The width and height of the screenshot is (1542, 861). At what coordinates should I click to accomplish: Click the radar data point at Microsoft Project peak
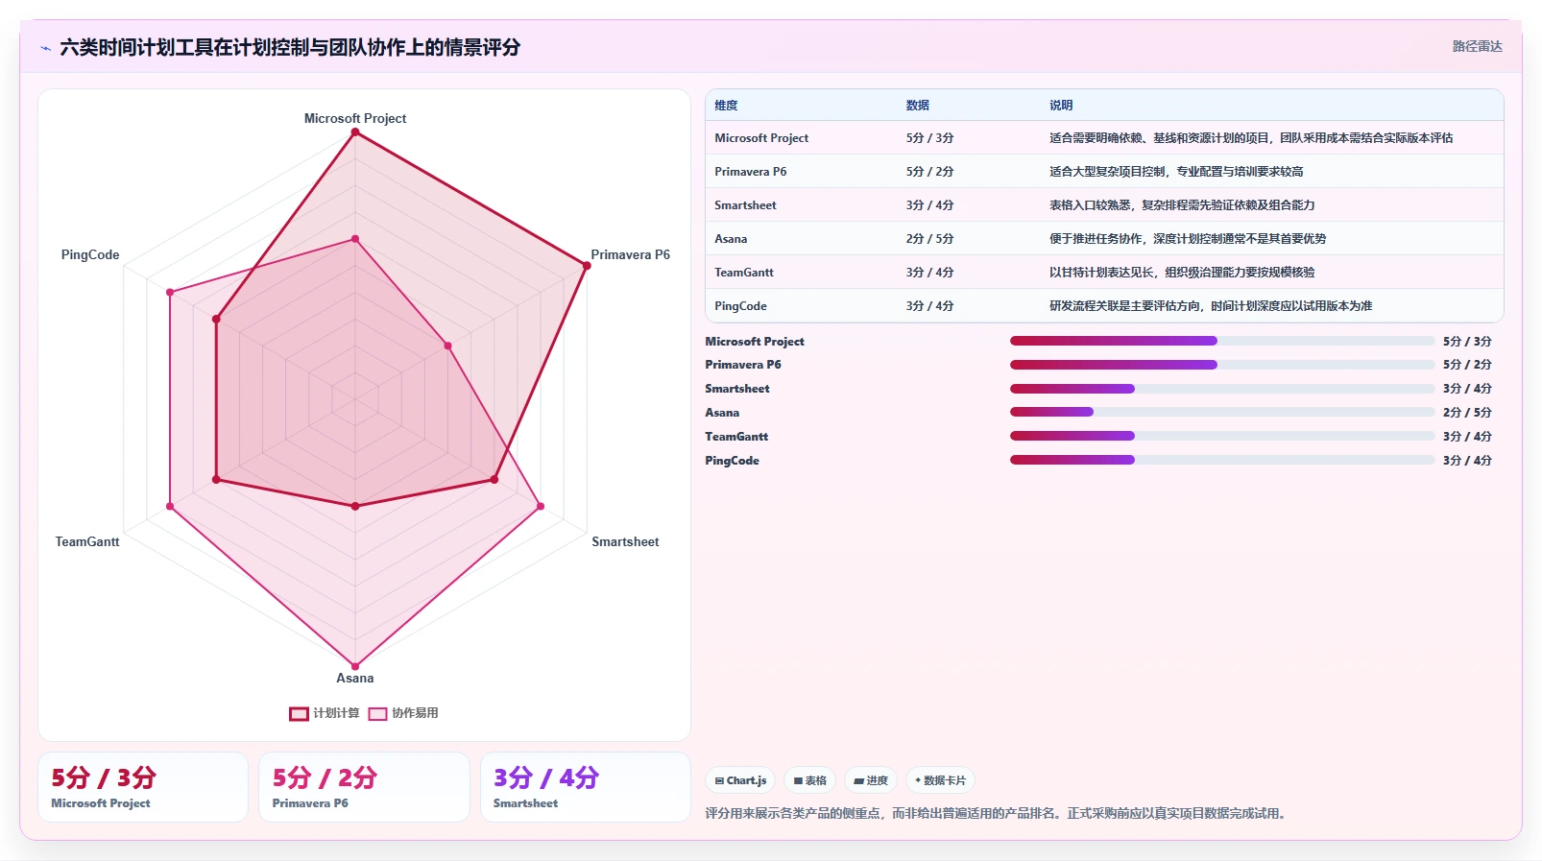click(x=355, y=132)
